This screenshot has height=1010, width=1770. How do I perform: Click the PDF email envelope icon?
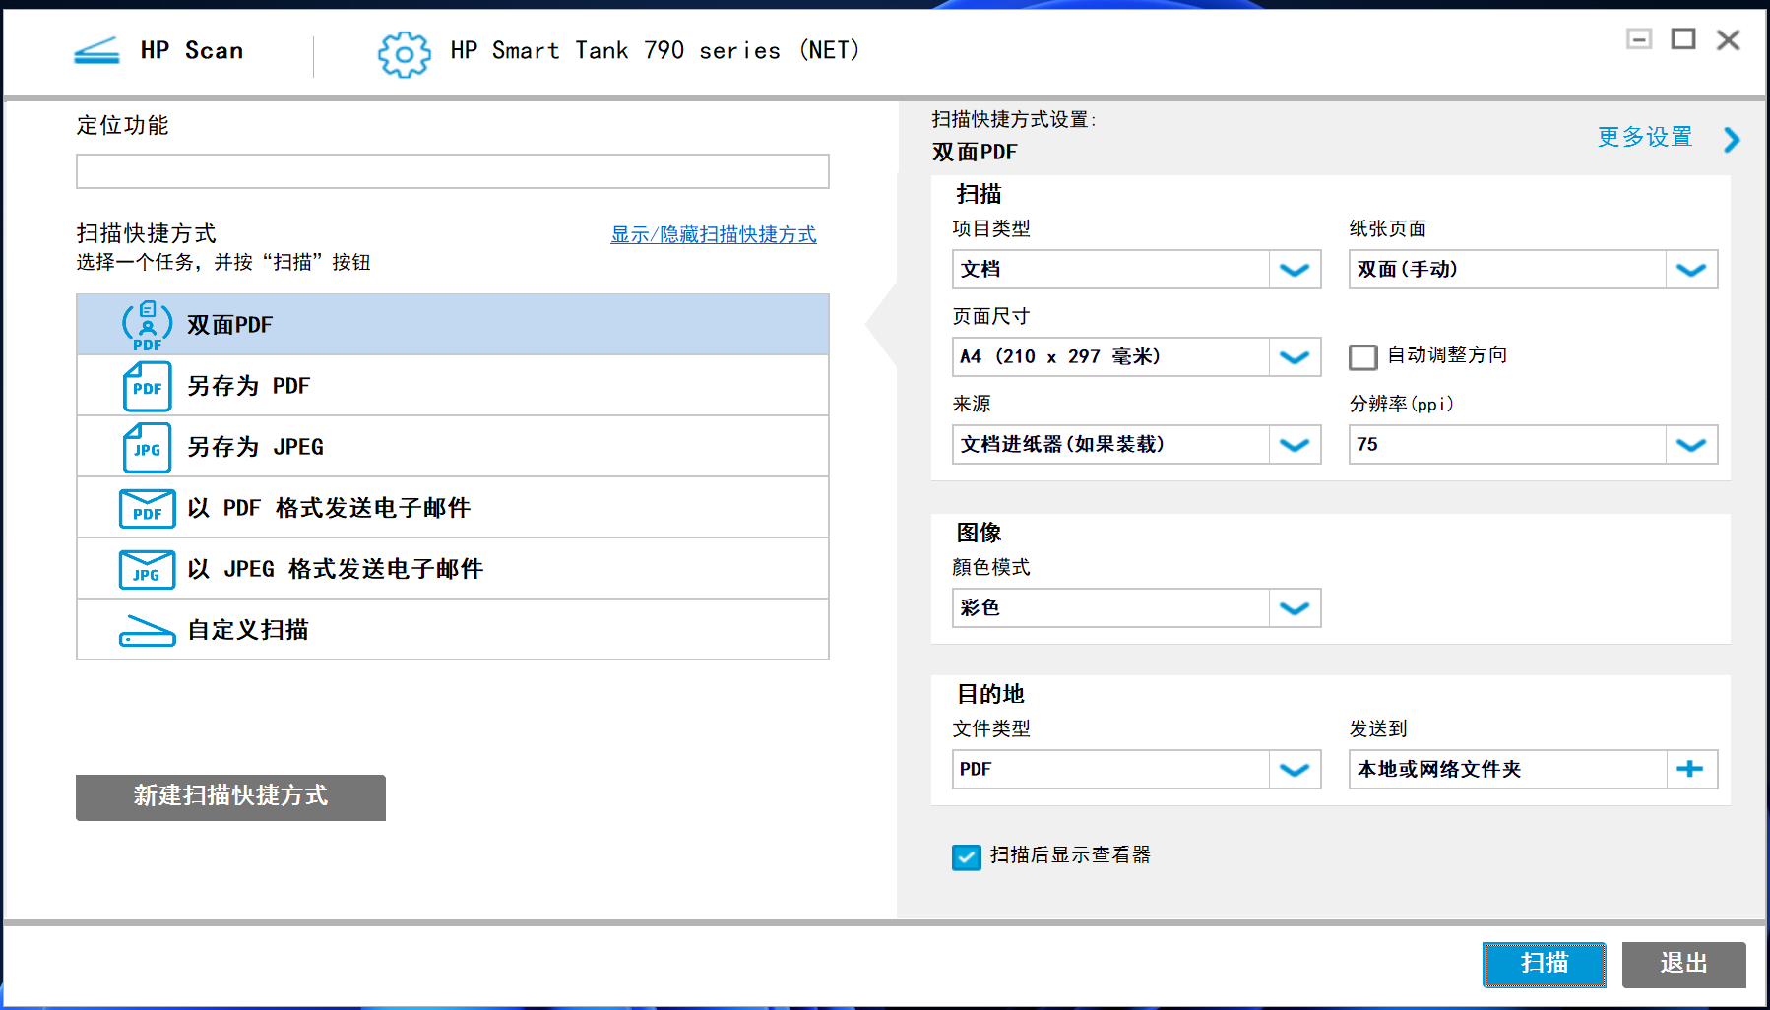click(146, 508)
